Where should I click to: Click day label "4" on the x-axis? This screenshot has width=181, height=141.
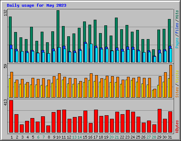point(28,137)
